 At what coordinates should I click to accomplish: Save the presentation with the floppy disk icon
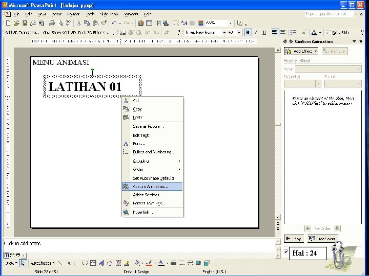point(25,23)
